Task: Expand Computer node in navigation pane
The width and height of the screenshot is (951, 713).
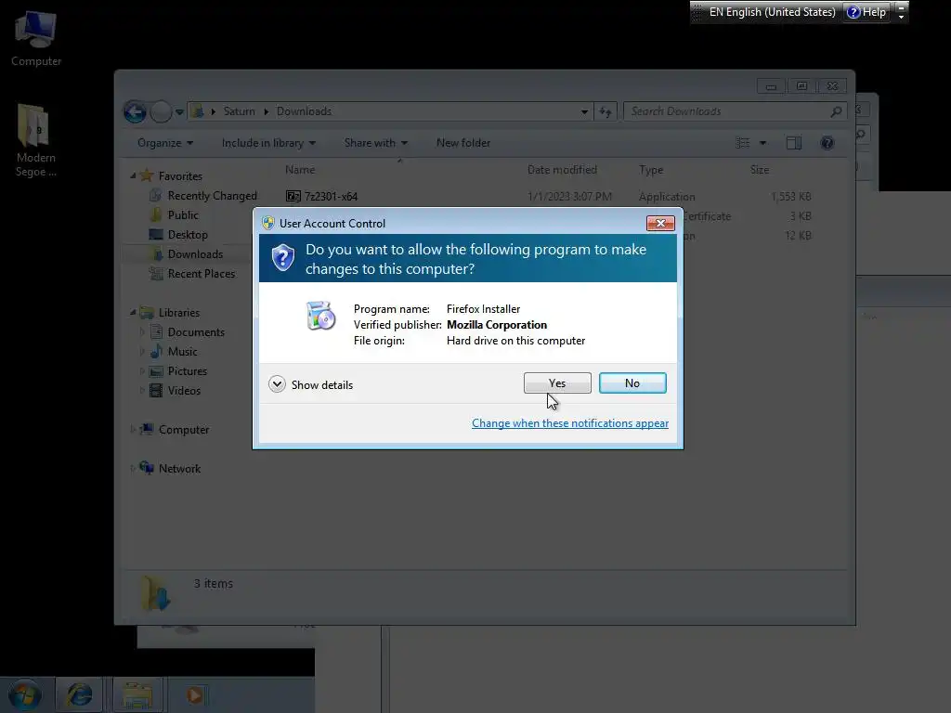Action: point(133,429)
